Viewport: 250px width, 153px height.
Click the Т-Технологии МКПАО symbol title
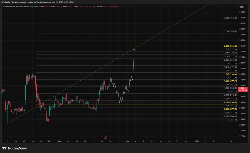pyautogui.click(x=16, y=6)
